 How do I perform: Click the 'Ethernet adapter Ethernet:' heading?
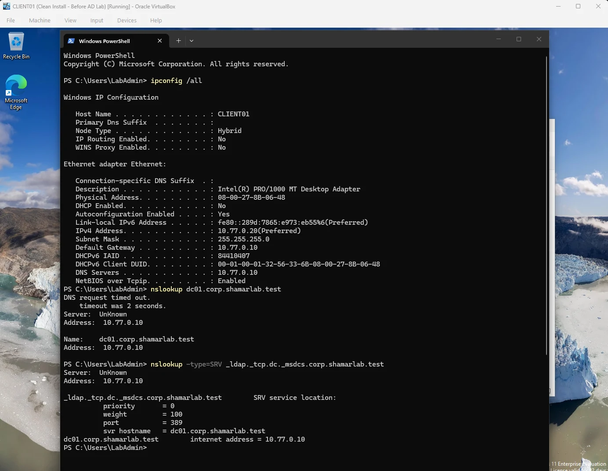coord(115,164)
